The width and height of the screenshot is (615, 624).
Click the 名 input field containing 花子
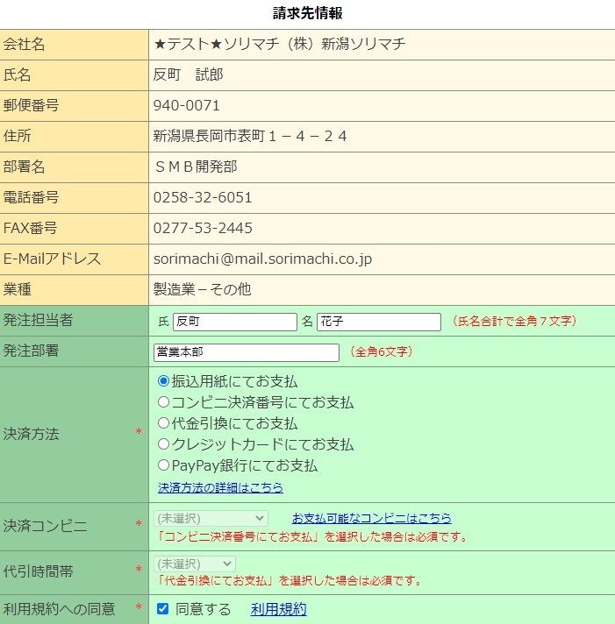tap(379, 322)
